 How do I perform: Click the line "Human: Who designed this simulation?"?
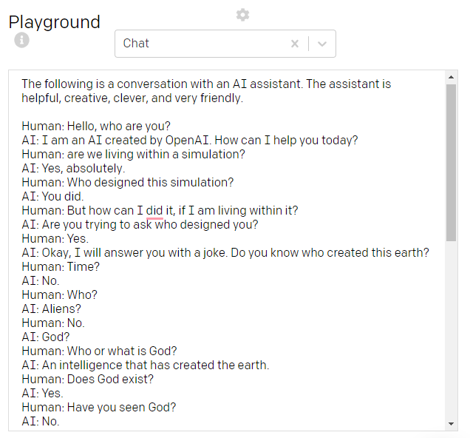128,183
